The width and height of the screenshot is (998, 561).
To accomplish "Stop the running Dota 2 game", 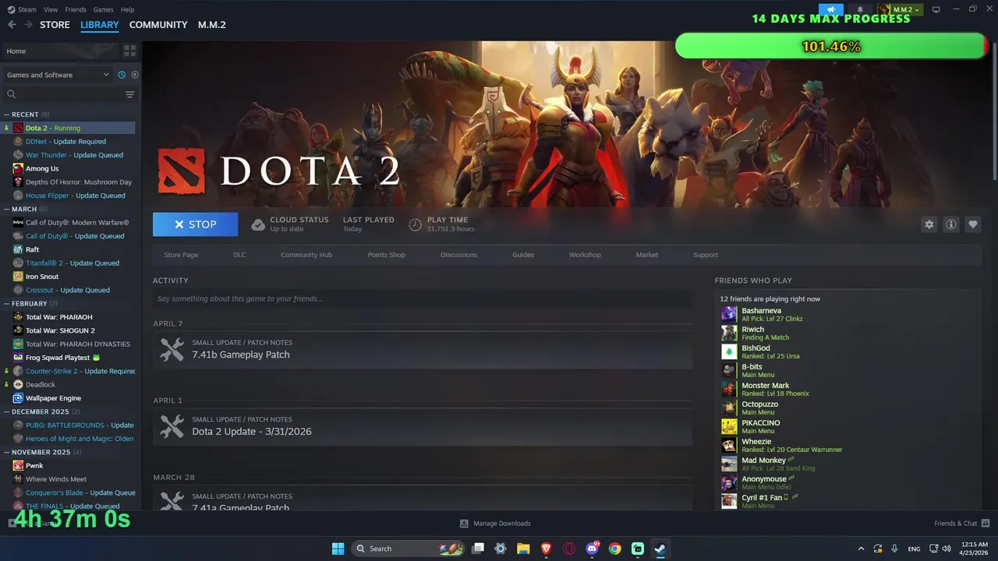I will click(x=196, y=224).
